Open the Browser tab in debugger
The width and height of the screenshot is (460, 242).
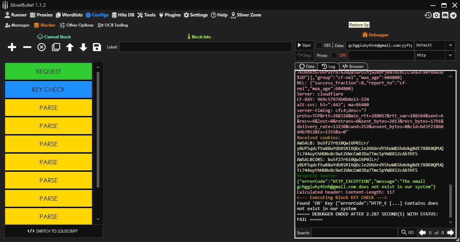(x=353, y=67)
